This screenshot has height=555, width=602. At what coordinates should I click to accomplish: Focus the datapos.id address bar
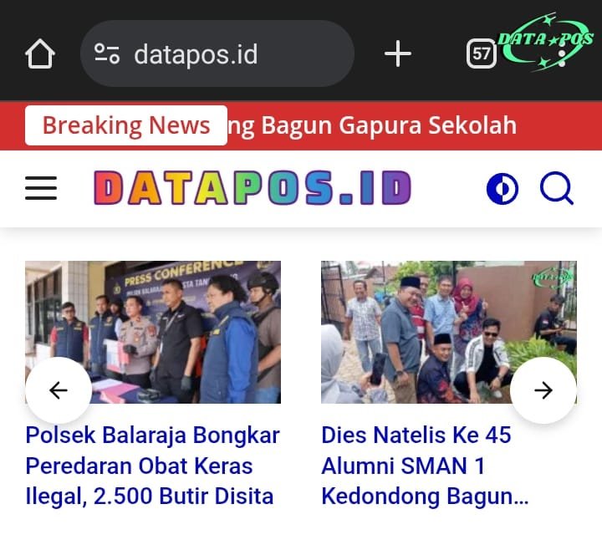tap(217, 53)
